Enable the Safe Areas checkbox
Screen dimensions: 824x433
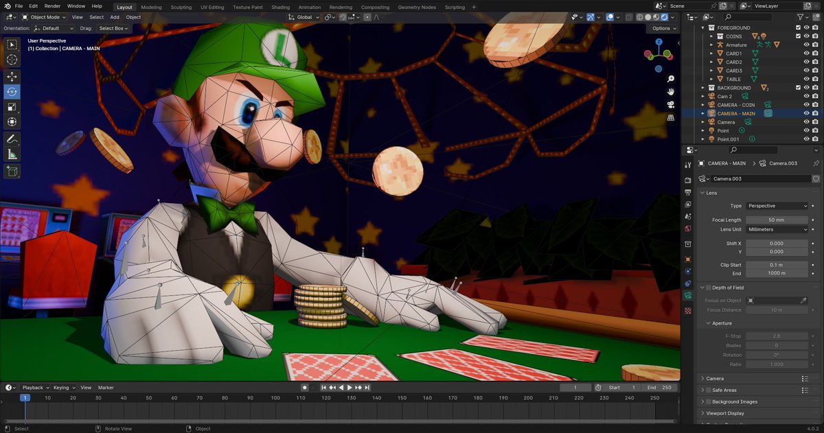709,390
